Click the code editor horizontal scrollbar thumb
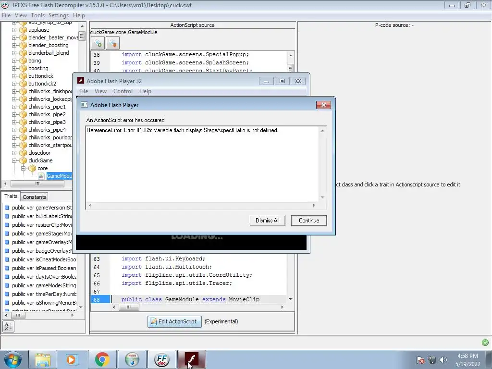Image resolution: width=492 pixels, height=369 pixels. coord(129,307)
